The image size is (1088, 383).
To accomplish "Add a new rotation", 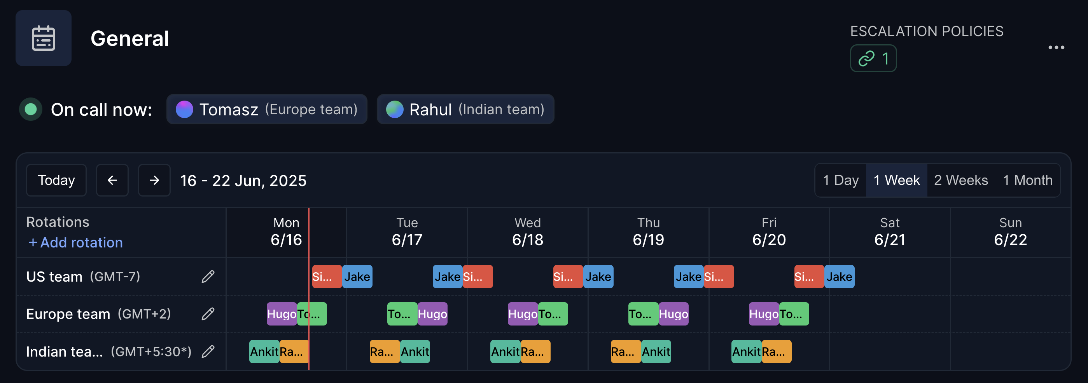I will click(x=75, y=242).
